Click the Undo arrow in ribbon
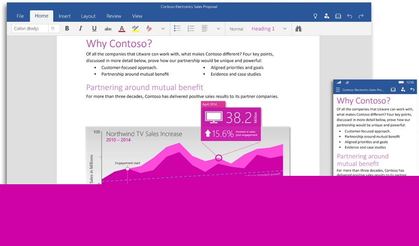Viewport: 419px width, 246px height. point(349,16)
